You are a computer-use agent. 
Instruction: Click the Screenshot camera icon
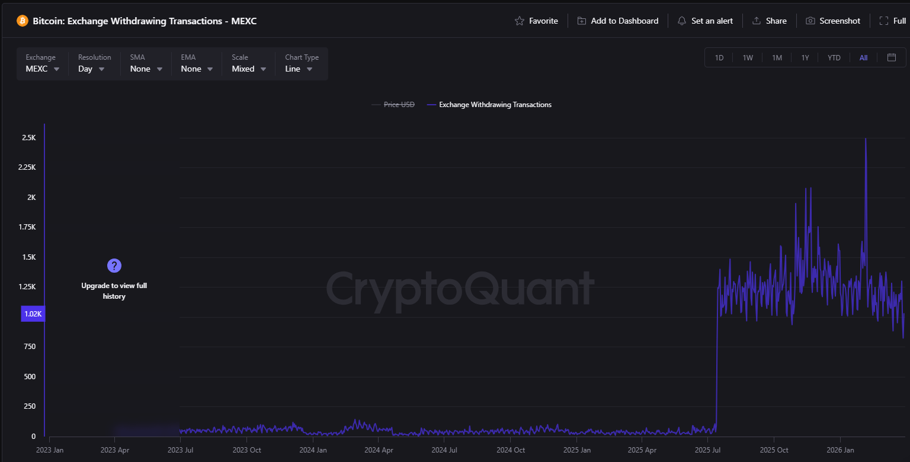coord(810,21)
